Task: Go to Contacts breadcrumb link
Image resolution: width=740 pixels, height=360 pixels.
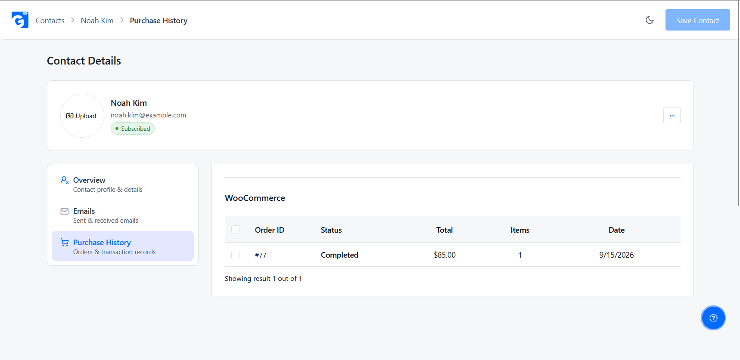Action: tap(50, 21)
